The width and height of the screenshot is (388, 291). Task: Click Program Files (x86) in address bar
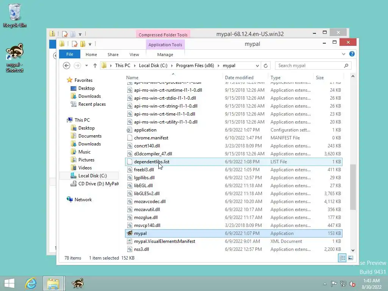pos(195,66)
